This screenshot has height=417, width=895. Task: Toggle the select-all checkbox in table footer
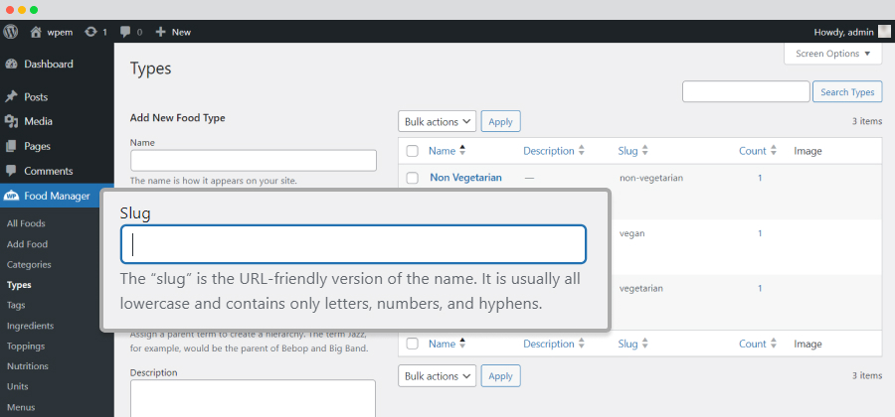point(412,344)
